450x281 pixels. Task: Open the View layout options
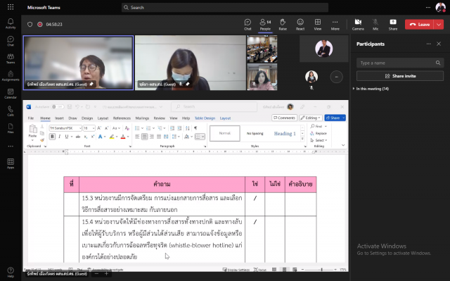[x=318, y=25]
